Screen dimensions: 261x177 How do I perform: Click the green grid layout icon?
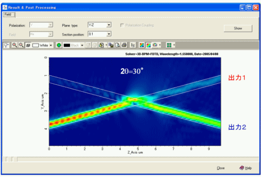pos(169,45)
